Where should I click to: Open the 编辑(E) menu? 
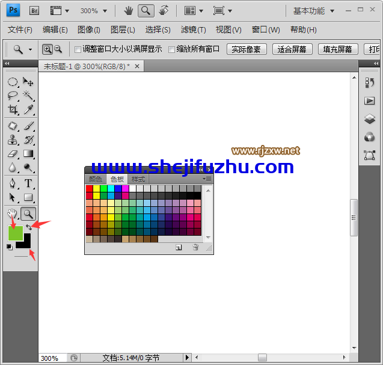point(55,30)
